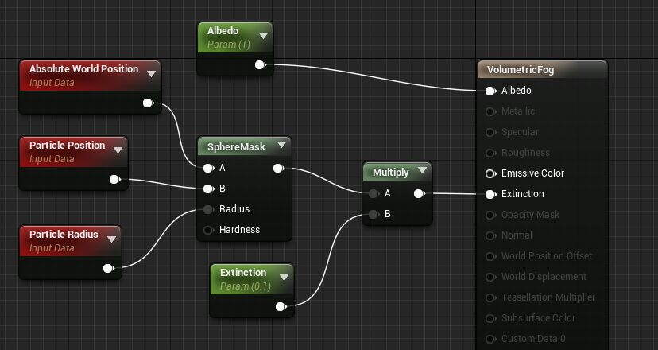Click VolumetricFog Albedo input pin
658x350 pixels.
490,91
